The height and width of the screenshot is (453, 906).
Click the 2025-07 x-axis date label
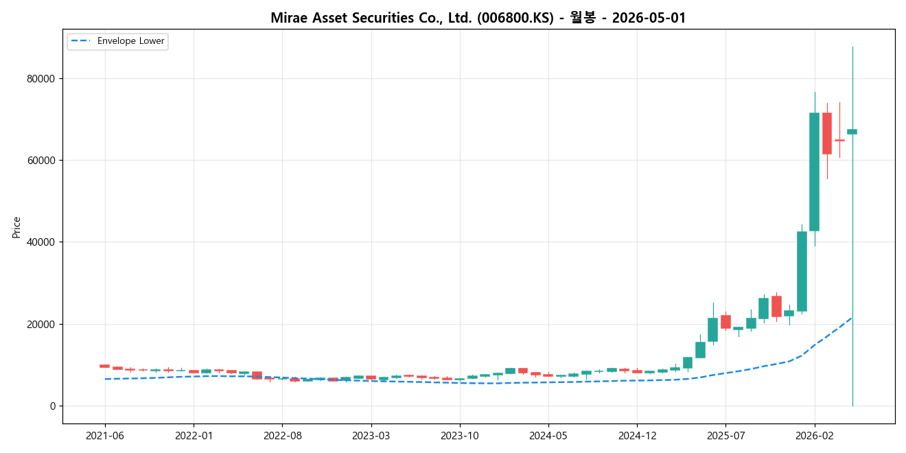pyautogui.click(x=725, y=435)
